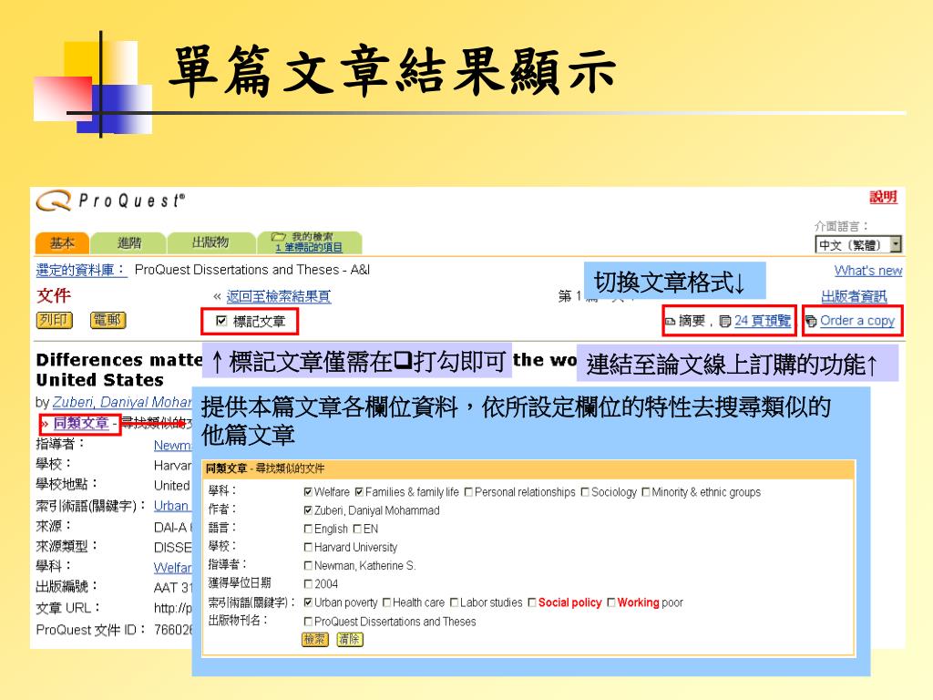Open the 出版者資訊 link
The image size is (933, 700).
coord(854,296)
